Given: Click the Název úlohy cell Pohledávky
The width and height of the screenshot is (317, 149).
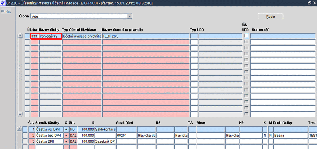Looking at the screenshot, I should [50, 36].
